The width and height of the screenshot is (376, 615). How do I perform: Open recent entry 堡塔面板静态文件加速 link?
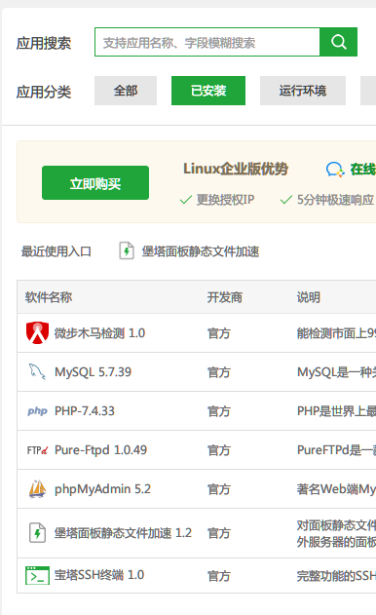(201, 251)
